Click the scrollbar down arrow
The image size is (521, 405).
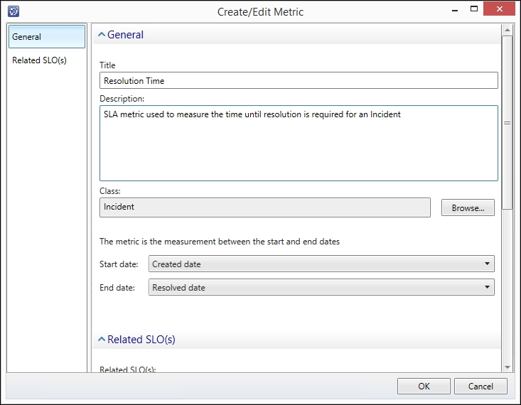point(507,367)
